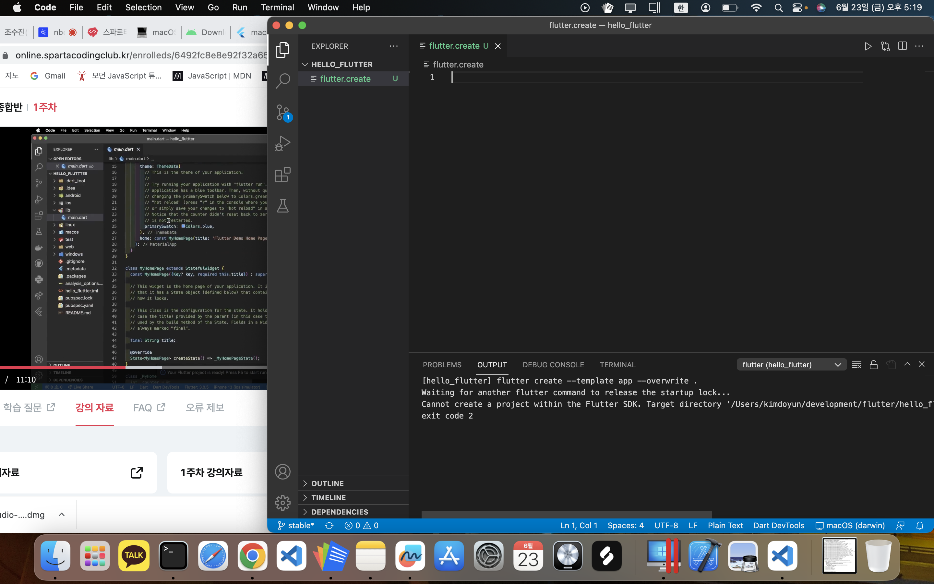The image size is (934, 584).
Task: Open the feedback icon in status bar
Action: [900, 526]
